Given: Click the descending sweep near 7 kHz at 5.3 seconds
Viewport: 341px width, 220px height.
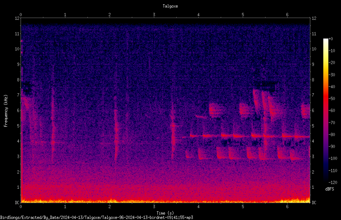Looking at the screenshot, I should (x=256, y=102).
